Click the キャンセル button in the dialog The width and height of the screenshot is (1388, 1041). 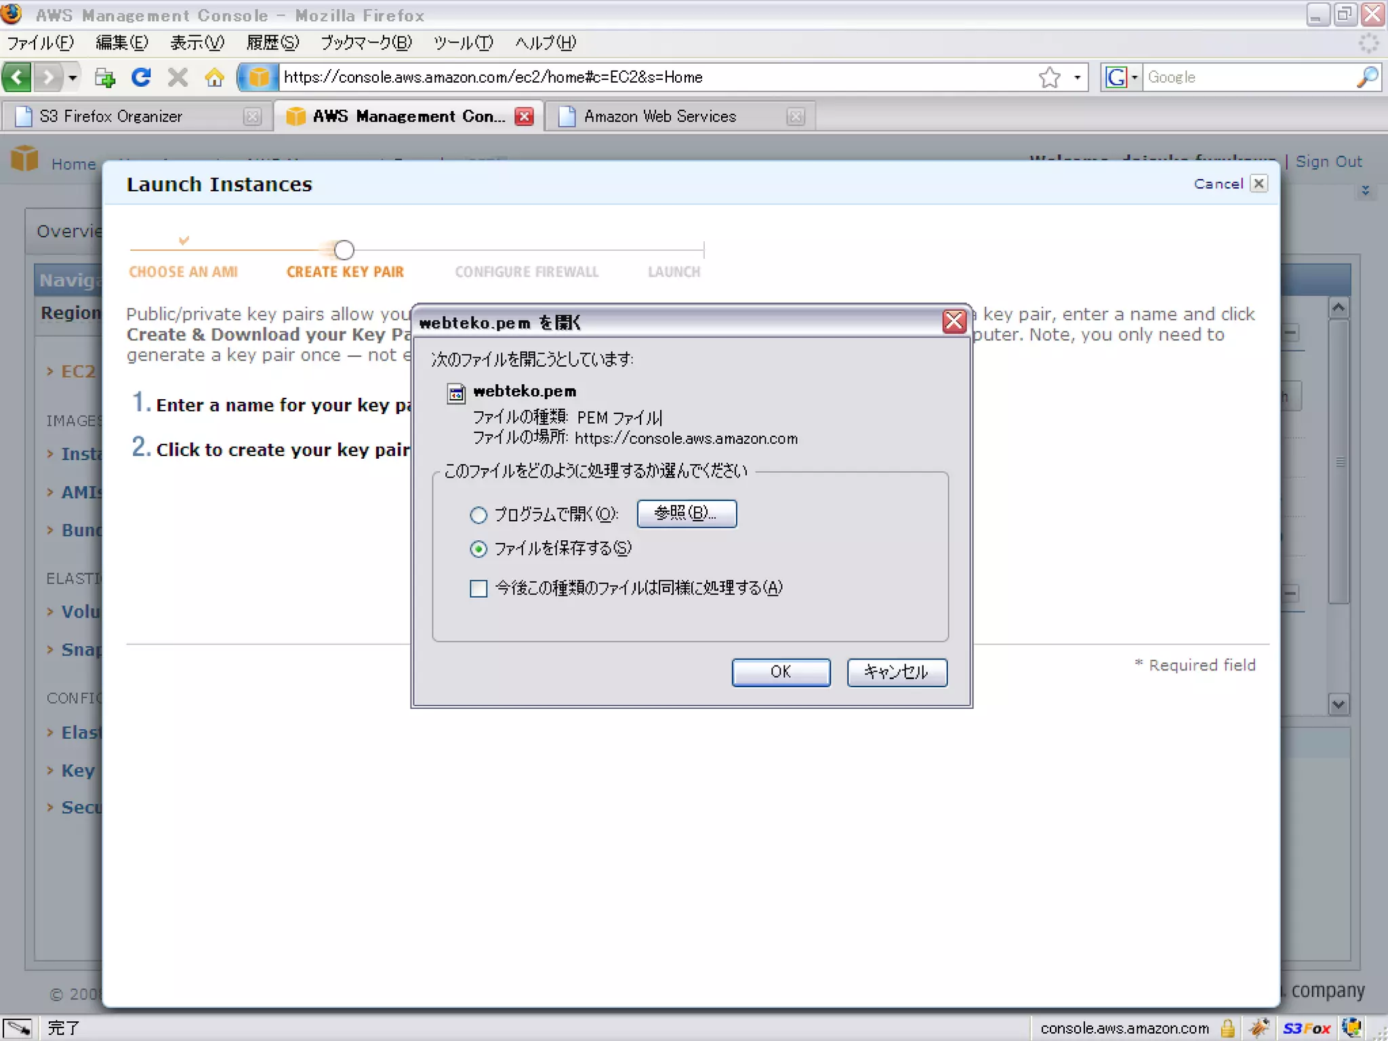[897, 672]
